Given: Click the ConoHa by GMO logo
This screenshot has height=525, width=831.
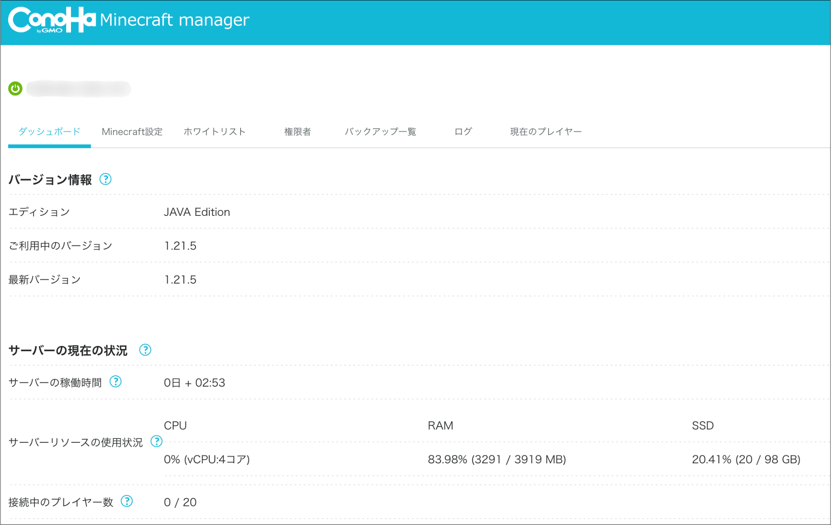Looking at the screenshot, I should (x=52, y=19).
